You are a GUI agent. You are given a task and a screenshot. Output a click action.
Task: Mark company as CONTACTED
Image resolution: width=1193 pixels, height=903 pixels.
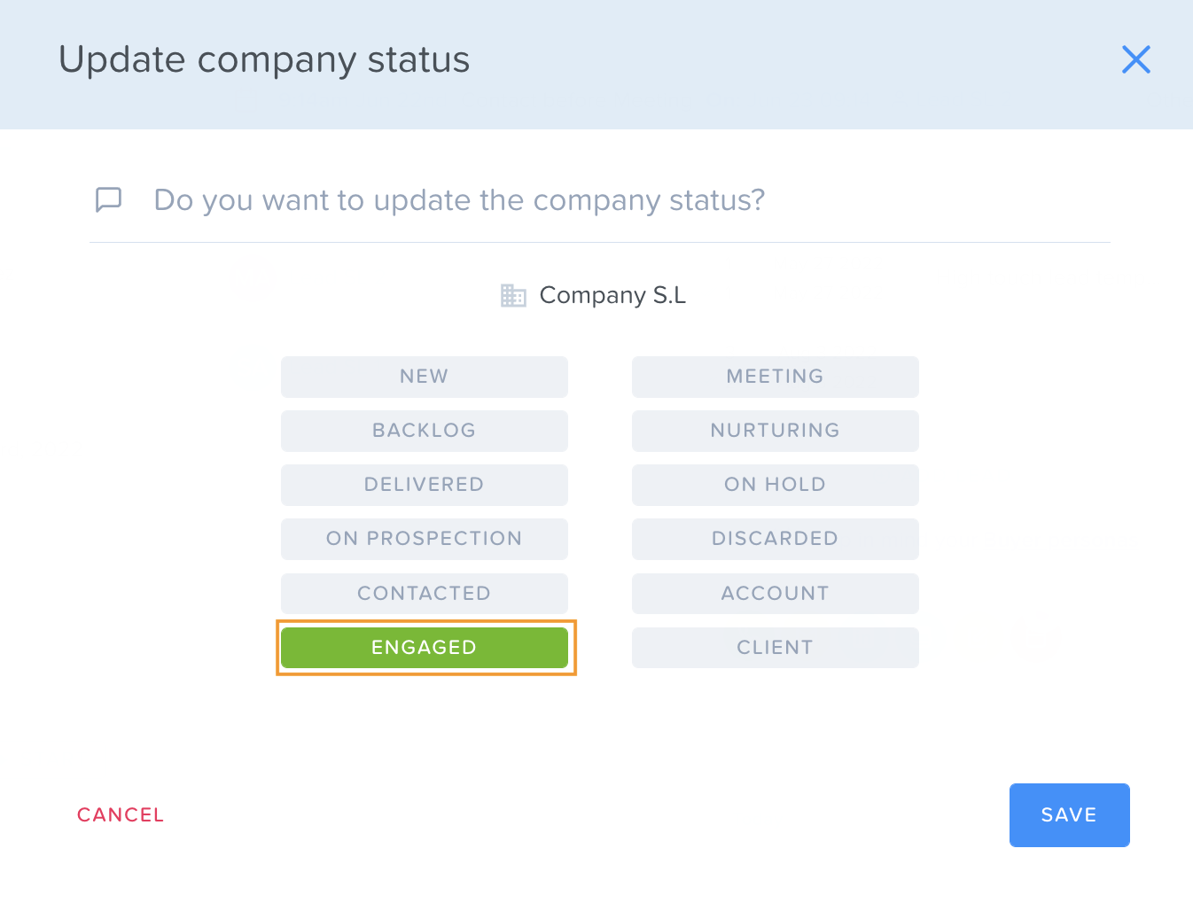424,594
